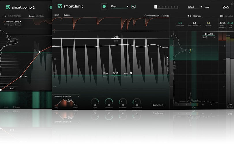Click the yellow loudness-dynamics crosshair marker
The height and width of the screenshot is (144, 234).
point(190,50)
